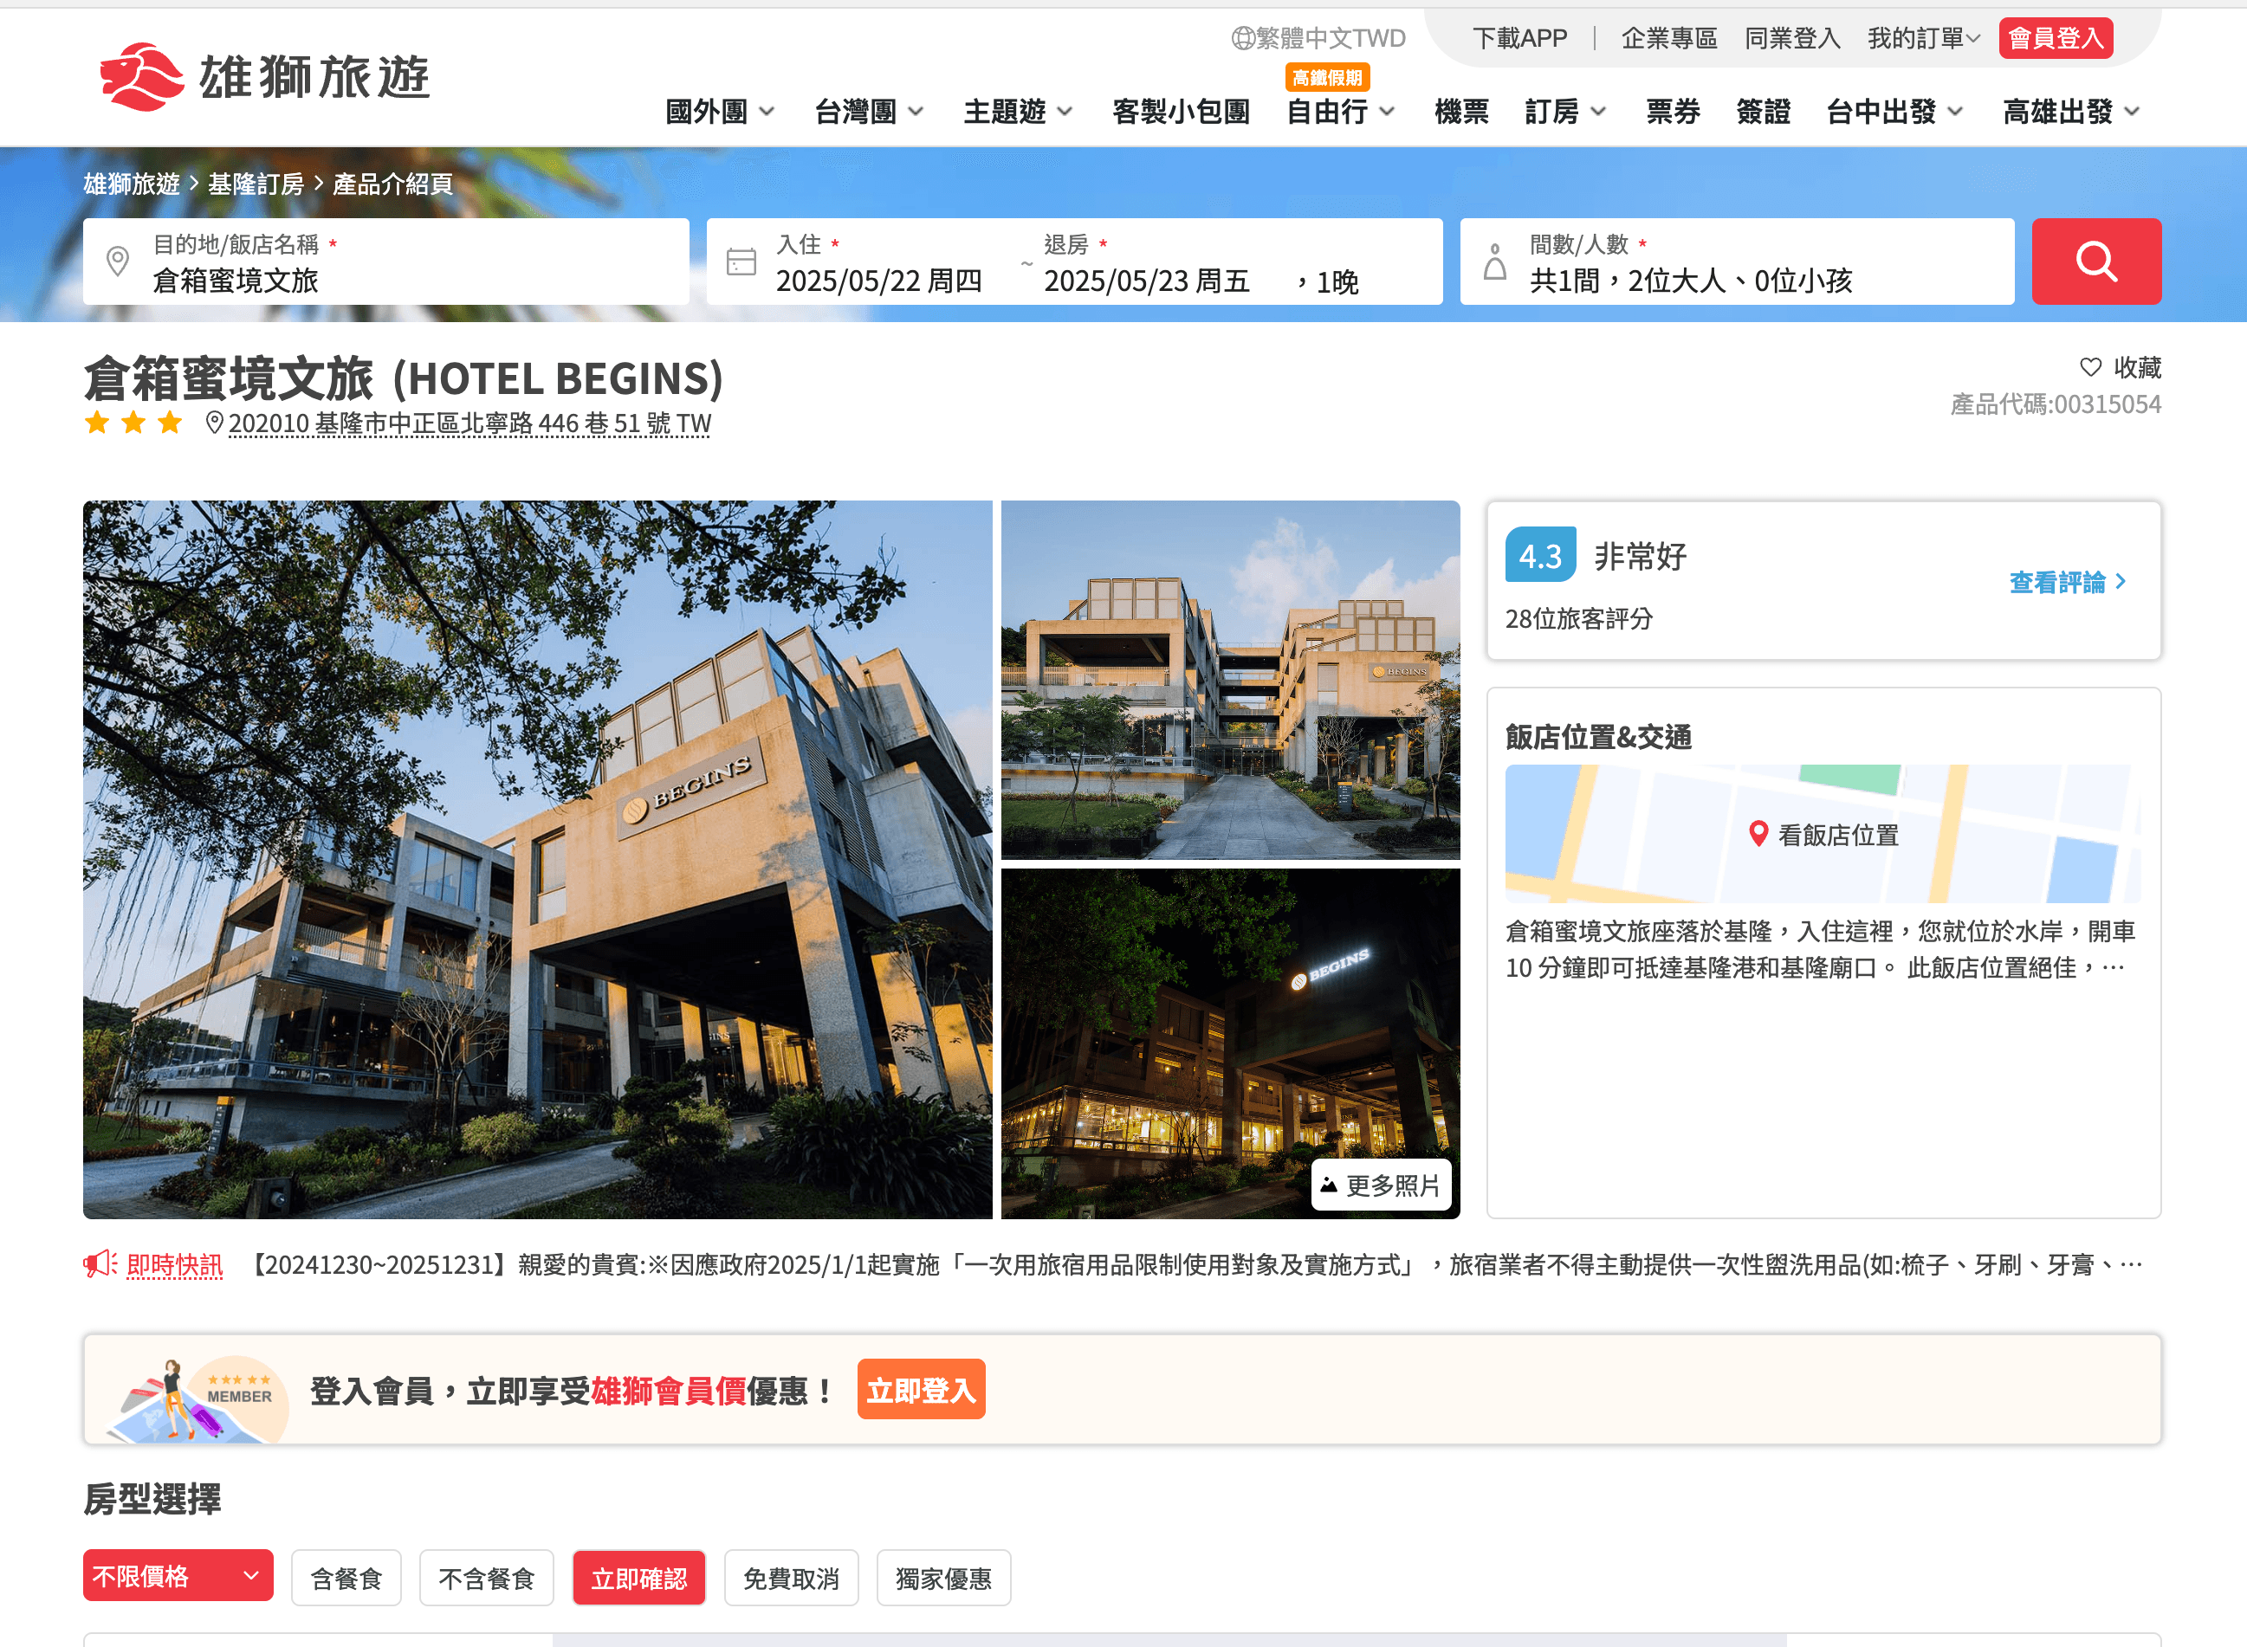Open 企業專區 in the top bar
Screen dimensions: 2247x1647
[x=1668, y=38]
